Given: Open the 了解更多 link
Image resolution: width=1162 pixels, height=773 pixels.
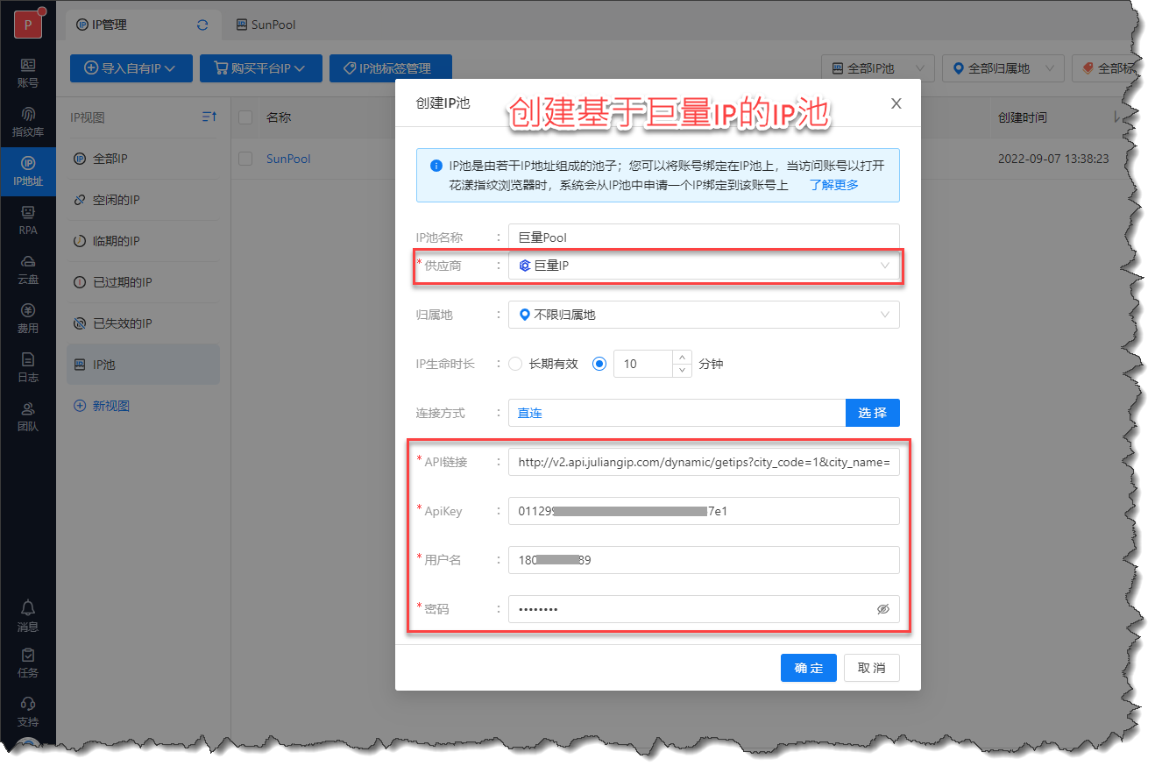Looking at the screenshot, I should pyautogui.click(x=833, y=185).
